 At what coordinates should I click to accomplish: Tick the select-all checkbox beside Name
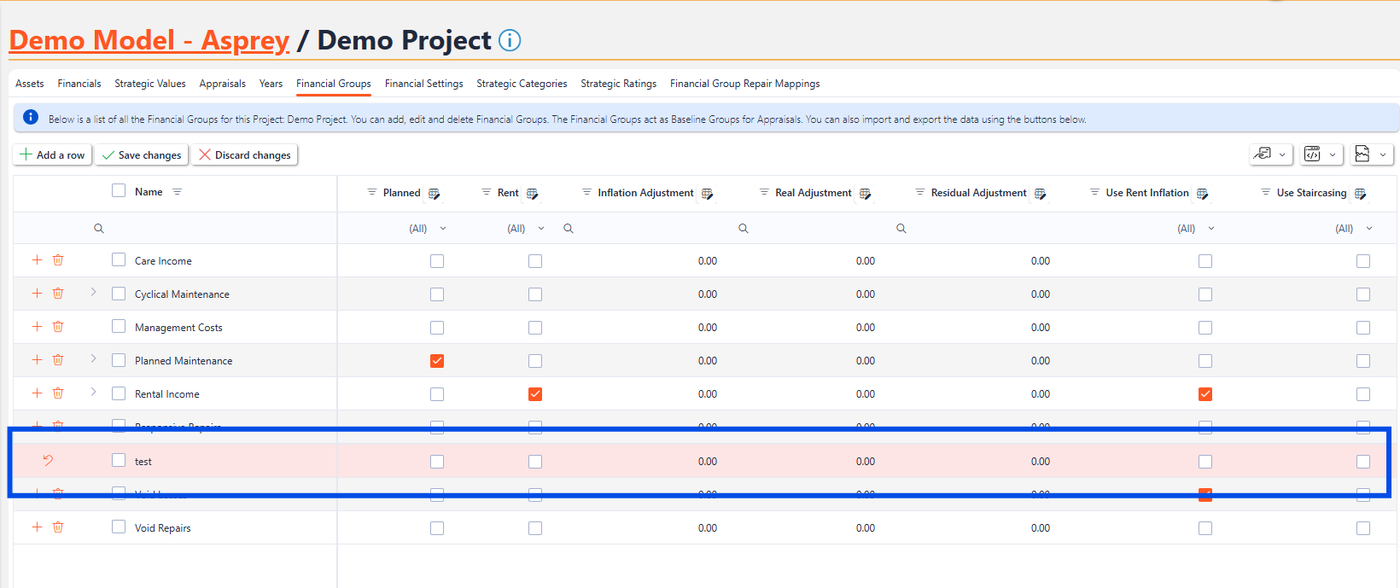point(119,191)
